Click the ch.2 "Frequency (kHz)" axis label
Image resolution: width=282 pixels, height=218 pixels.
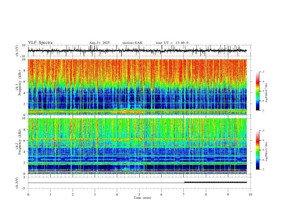pos(20,142)
